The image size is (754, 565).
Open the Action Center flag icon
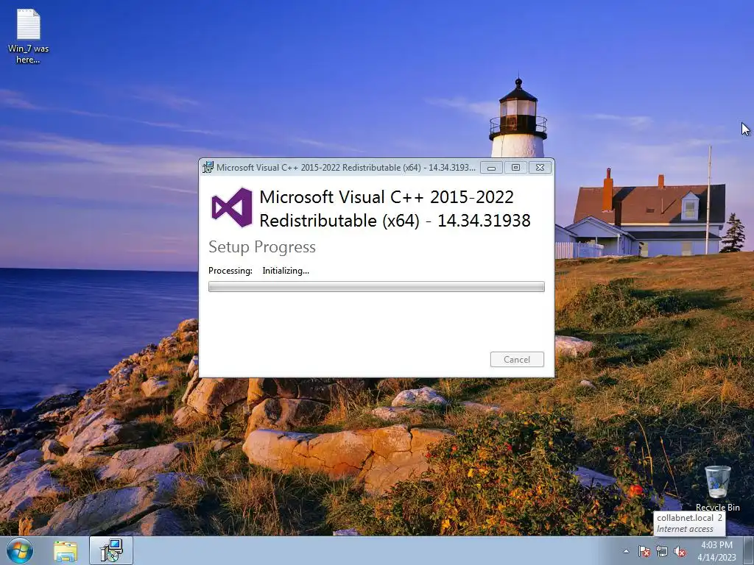(x=644, y=551)
